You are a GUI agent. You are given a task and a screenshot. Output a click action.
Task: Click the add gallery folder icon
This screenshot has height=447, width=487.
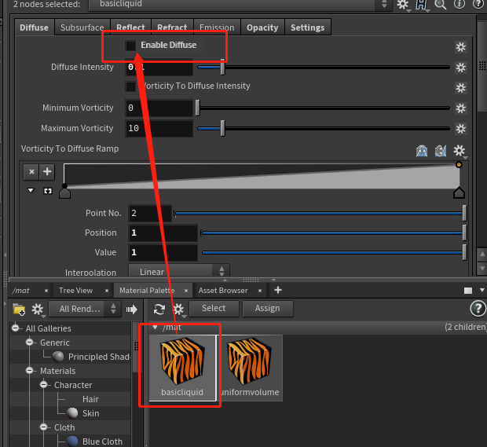(20, 310)
